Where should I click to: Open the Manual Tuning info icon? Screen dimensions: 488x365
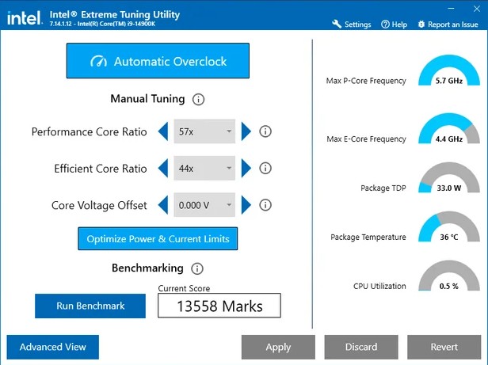tap(198, 100)
